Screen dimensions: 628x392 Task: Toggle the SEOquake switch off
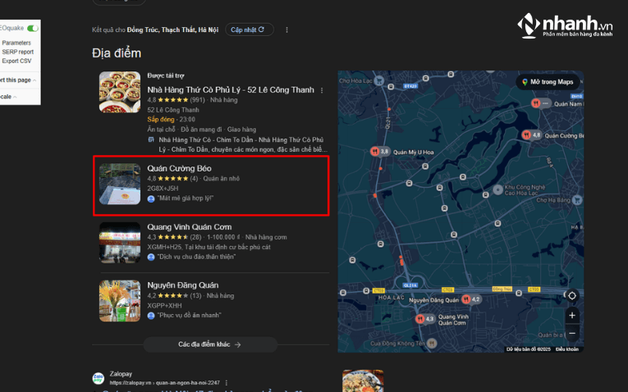[x=33, y=28]
